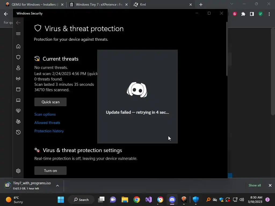
Task: Click the Windows Security window scrollbar
Action: [x=227, y=49]
